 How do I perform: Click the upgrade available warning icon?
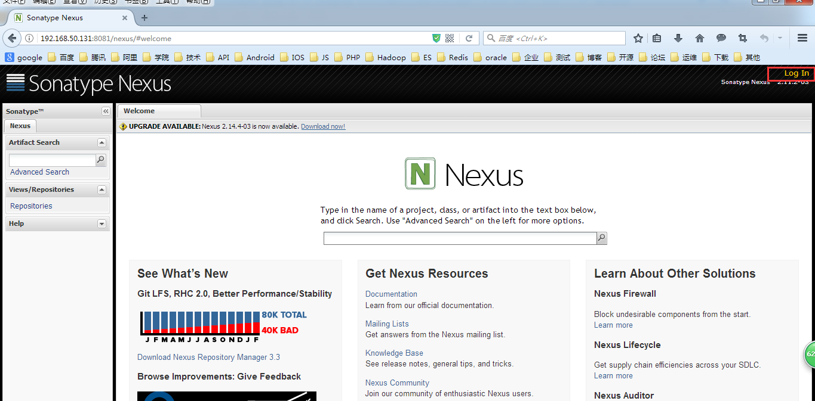(124, 126)
